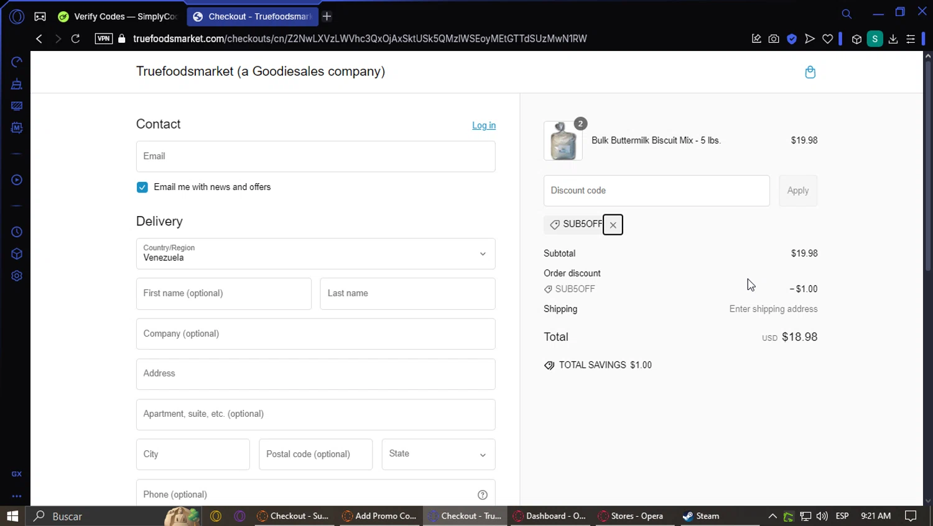Expand the State dropdown
This screenshot has width=933, height=526.
click(439, 455)
